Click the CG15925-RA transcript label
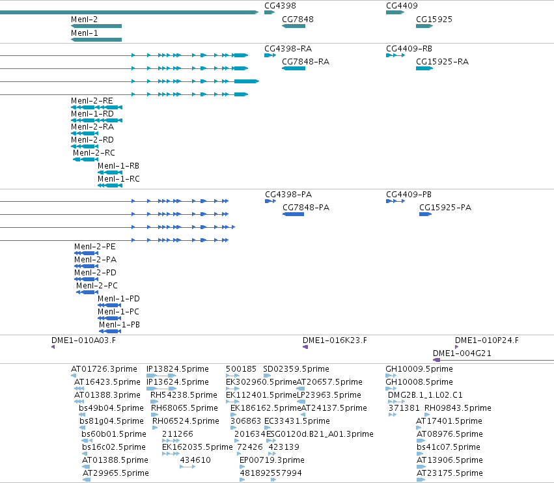554x483 pixels. pyautogui.click(x=442, y=62)
